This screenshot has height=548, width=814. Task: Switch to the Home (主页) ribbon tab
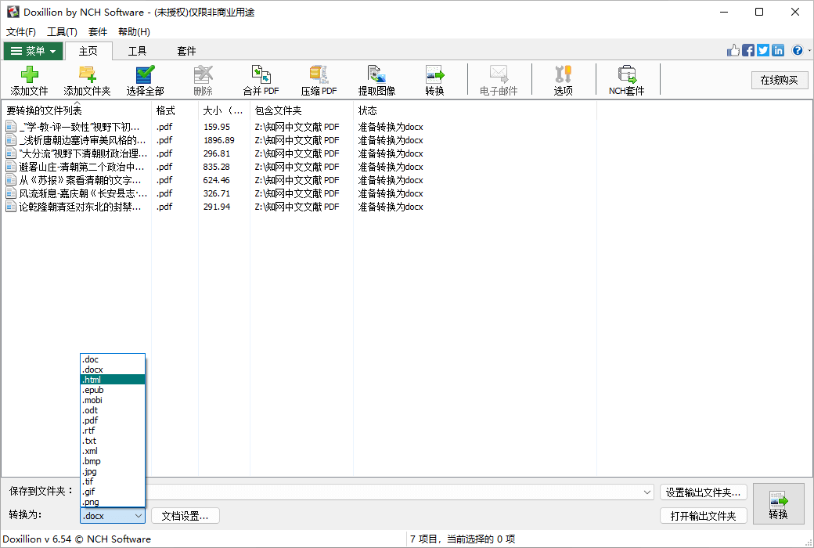tap(88, 51)
